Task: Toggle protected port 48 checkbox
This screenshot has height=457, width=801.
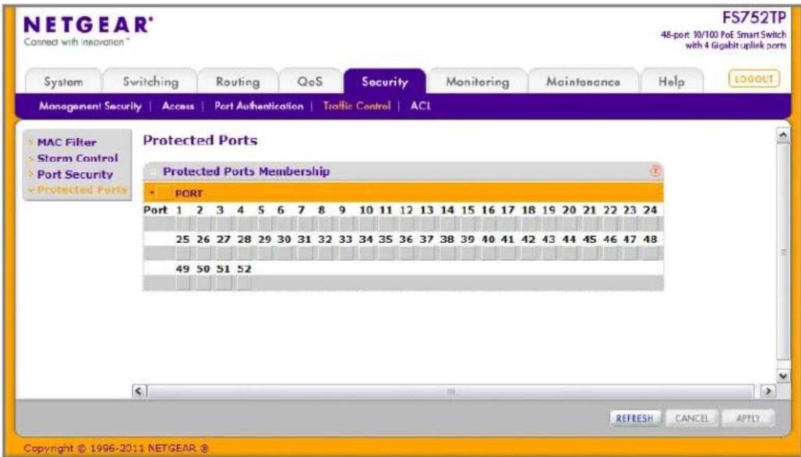Action: (649, 253)
